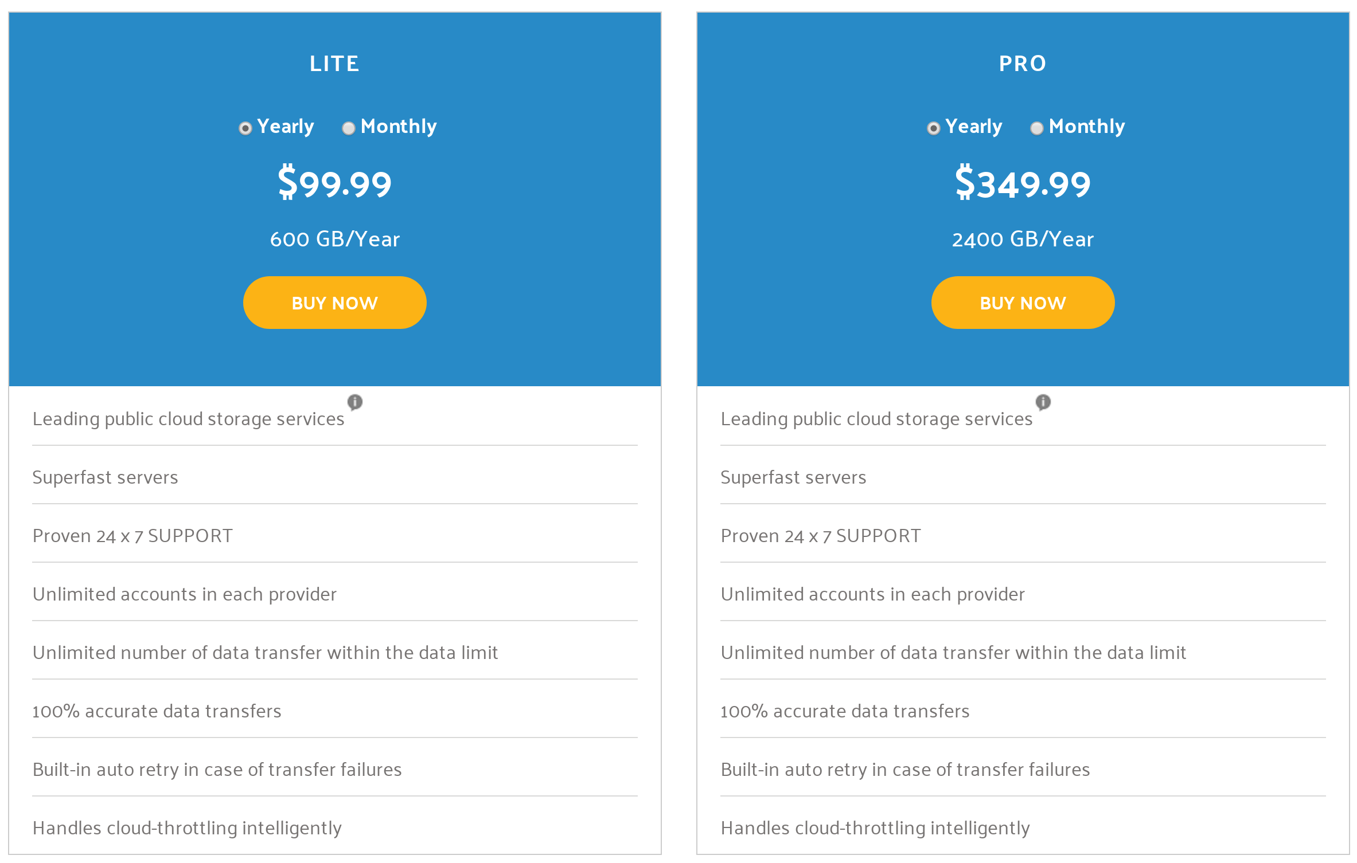Click 100% accurate data transfers in PRO column
This screenshot has height=863, width=1357.
(x=845, y=711)
